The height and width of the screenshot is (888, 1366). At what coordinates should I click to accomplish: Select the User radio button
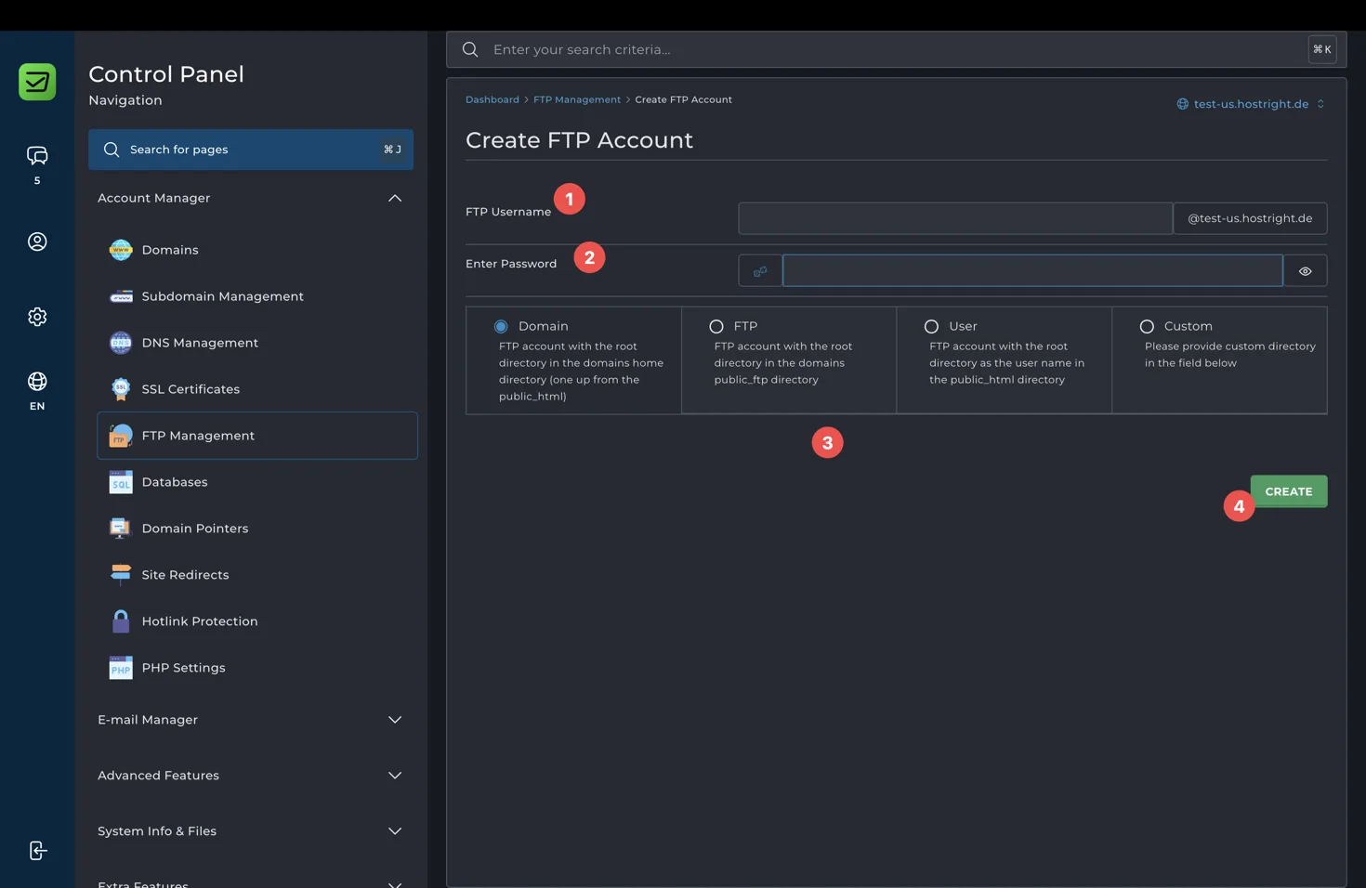[x=931, y=326]
